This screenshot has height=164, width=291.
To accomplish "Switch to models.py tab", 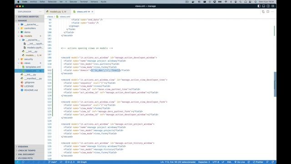I will click(58, 12).
